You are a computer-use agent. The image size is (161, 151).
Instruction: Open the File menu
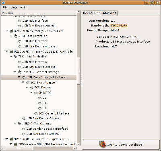[x=5, y=8]
